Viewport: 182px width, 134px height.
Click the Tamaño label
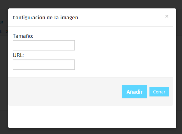[x=23, y=36]
